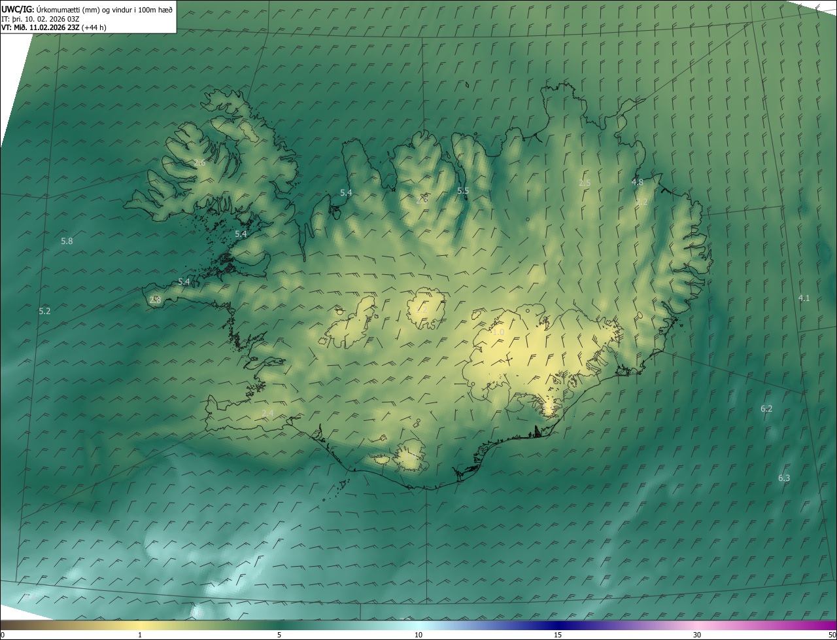837x640 pixels.
Task: Click the "30" tick on the color scale
Action: 697,635
